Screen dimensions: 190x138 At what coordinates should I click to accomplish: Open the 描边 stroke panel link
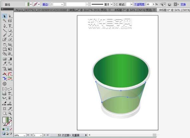pyautogui.click(x=45, y=4)
